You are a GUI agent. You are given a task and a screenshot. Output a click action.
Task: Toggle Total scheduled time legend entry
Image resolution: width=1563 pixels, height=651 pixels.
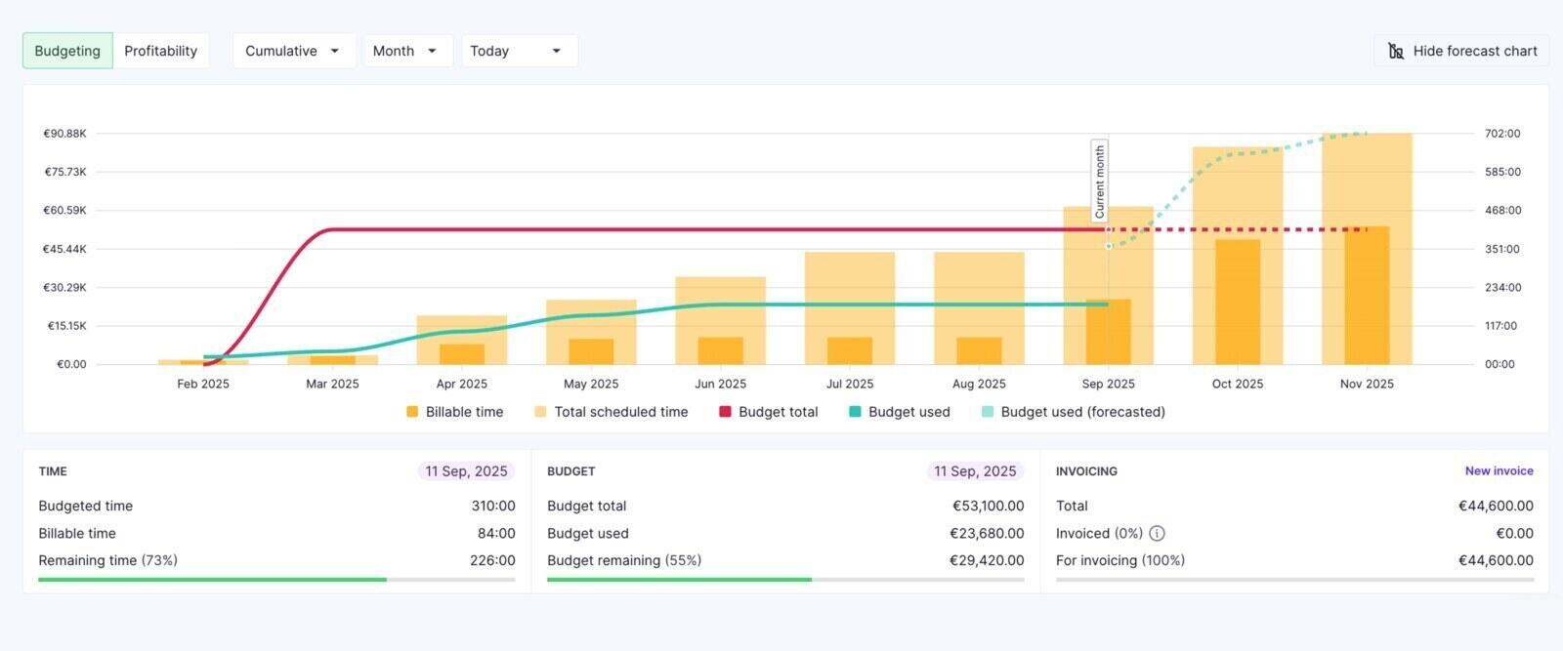612,412
